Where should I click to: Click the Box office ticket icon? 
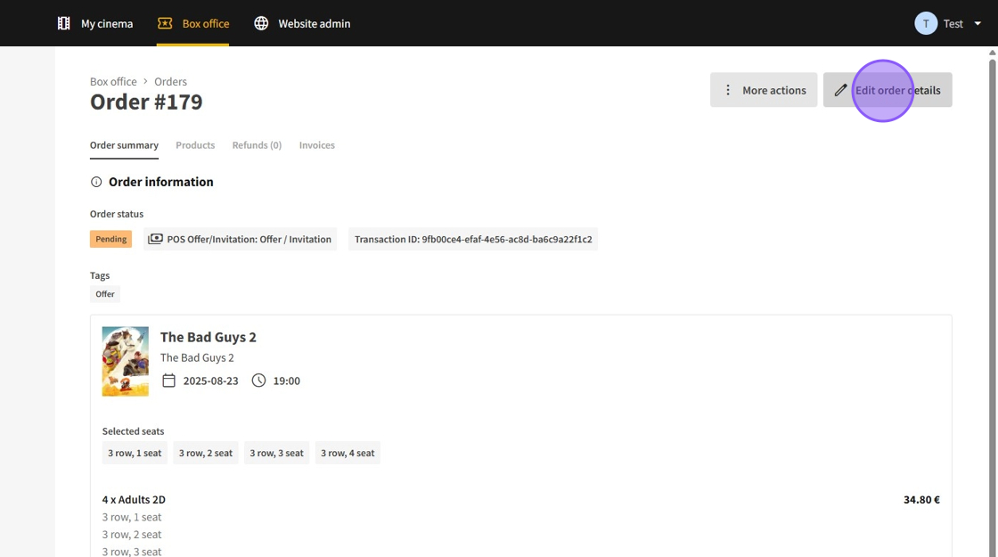click(x=165, y=23)
